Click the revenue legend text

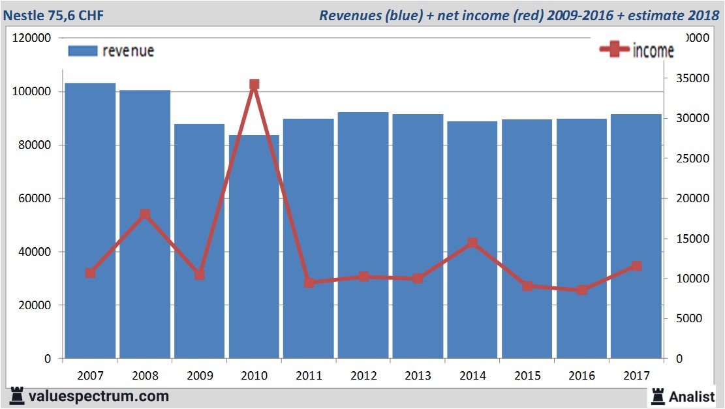(128, 51)
